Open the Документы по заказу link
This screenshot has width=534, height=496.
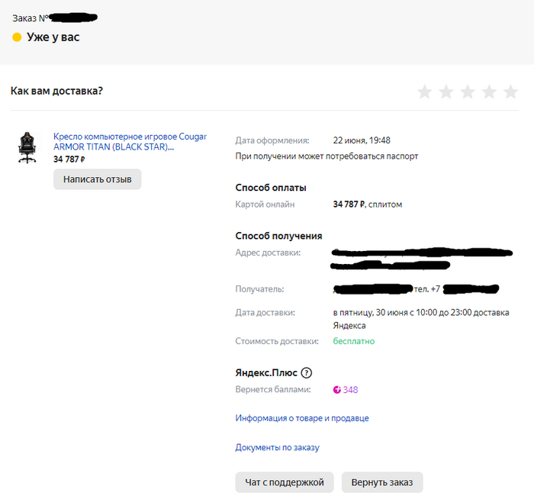tap(277, 447)
